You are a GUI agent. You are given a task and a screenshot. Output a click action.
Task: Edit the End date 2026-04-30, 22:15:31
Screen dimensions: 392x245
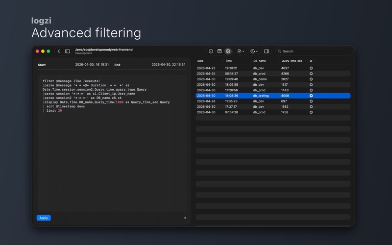tap(169, 65)
